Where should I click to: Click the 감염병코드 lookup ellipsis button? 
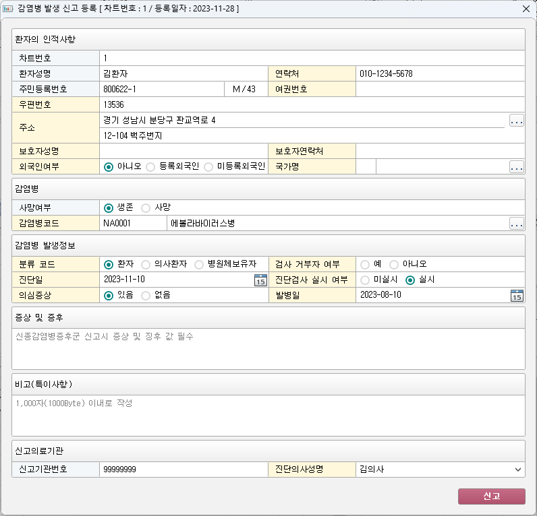pyautogui.click(x=517, y=223)
